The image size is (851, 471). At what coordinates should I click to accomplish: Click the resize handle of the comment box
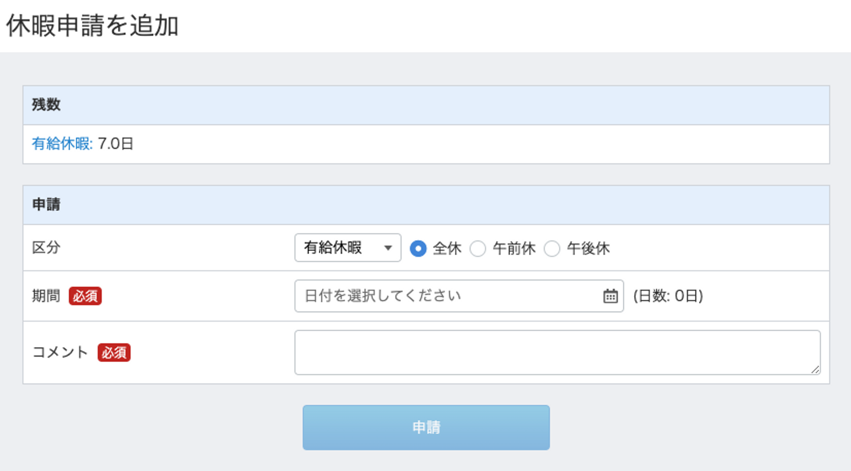pyautogui.click(x=816, y=369)
